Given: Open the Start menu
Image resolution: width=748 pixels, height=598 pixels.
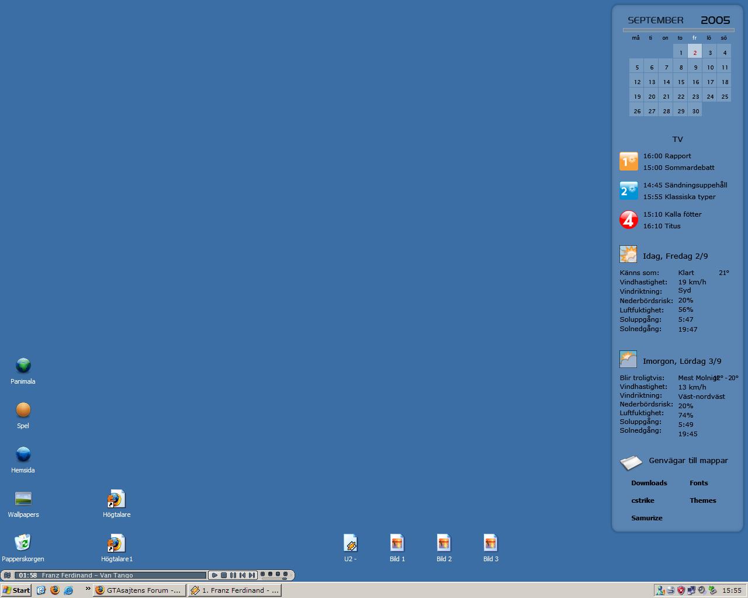Looking at the screenshot, I should 16,590.
